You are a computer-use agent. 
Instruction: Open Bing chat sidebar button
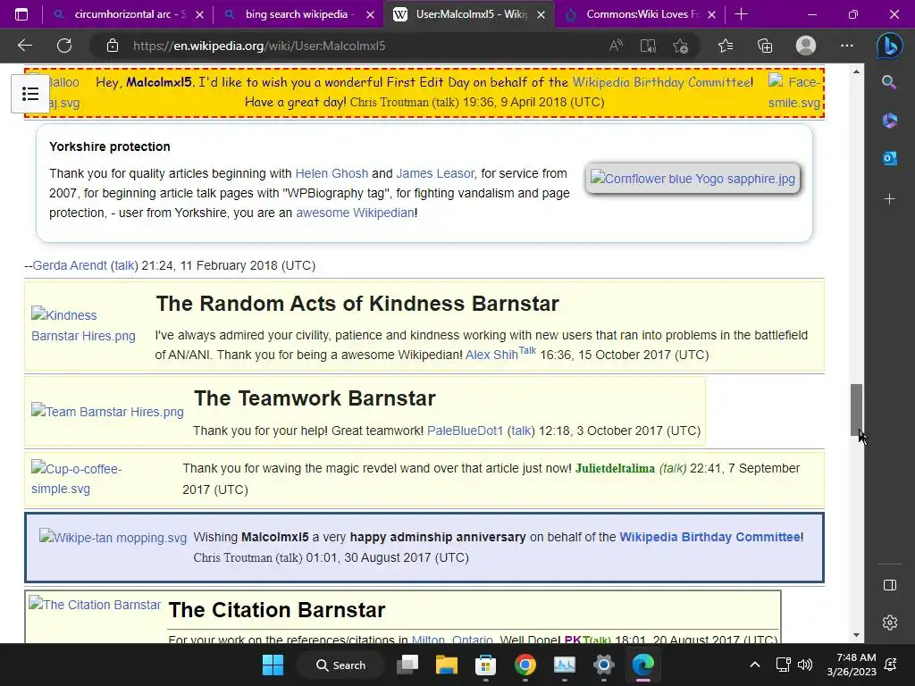889,46
